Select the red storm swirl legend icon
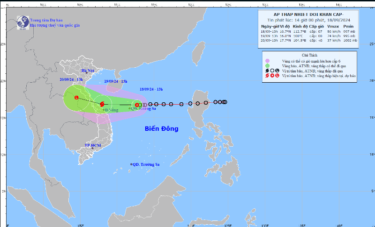The image size is (375, 227). pos(267,76)
